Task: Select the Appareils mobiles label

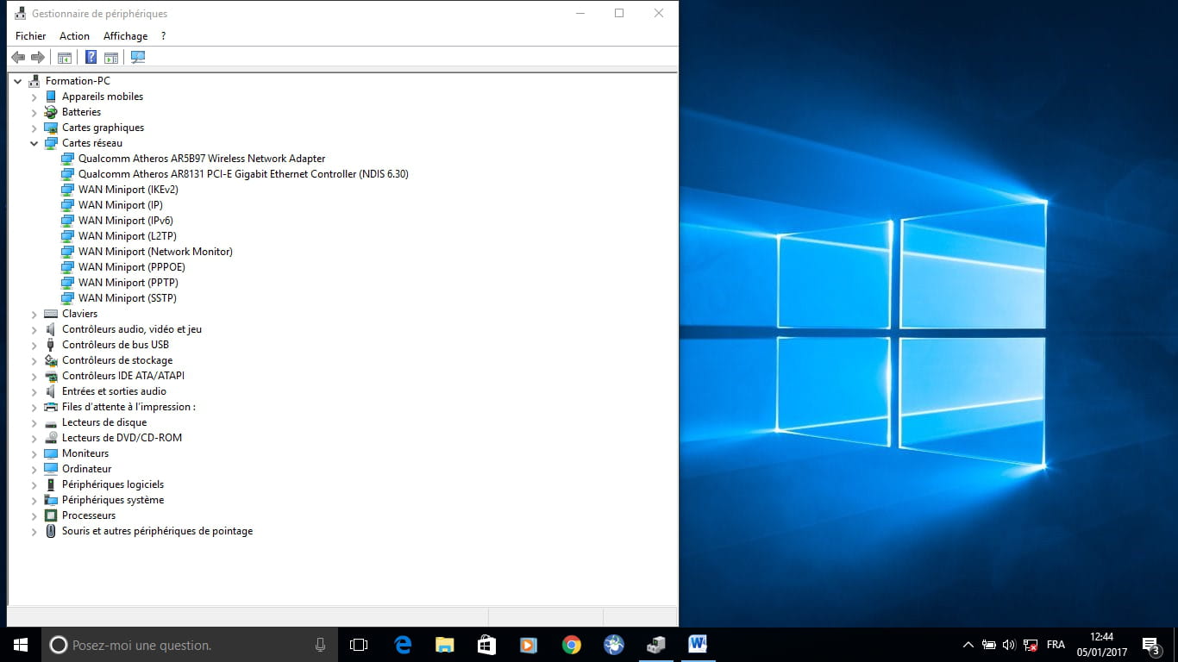Action: (103, 97)
